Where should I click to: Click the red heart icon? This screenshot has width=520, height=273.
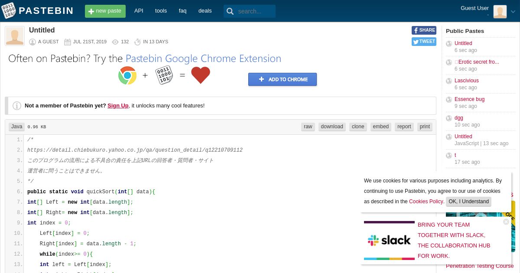201,75
